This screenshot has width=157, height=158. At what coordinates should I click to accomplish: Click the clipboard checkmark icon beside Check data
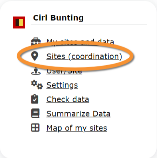tap(35, 99)
